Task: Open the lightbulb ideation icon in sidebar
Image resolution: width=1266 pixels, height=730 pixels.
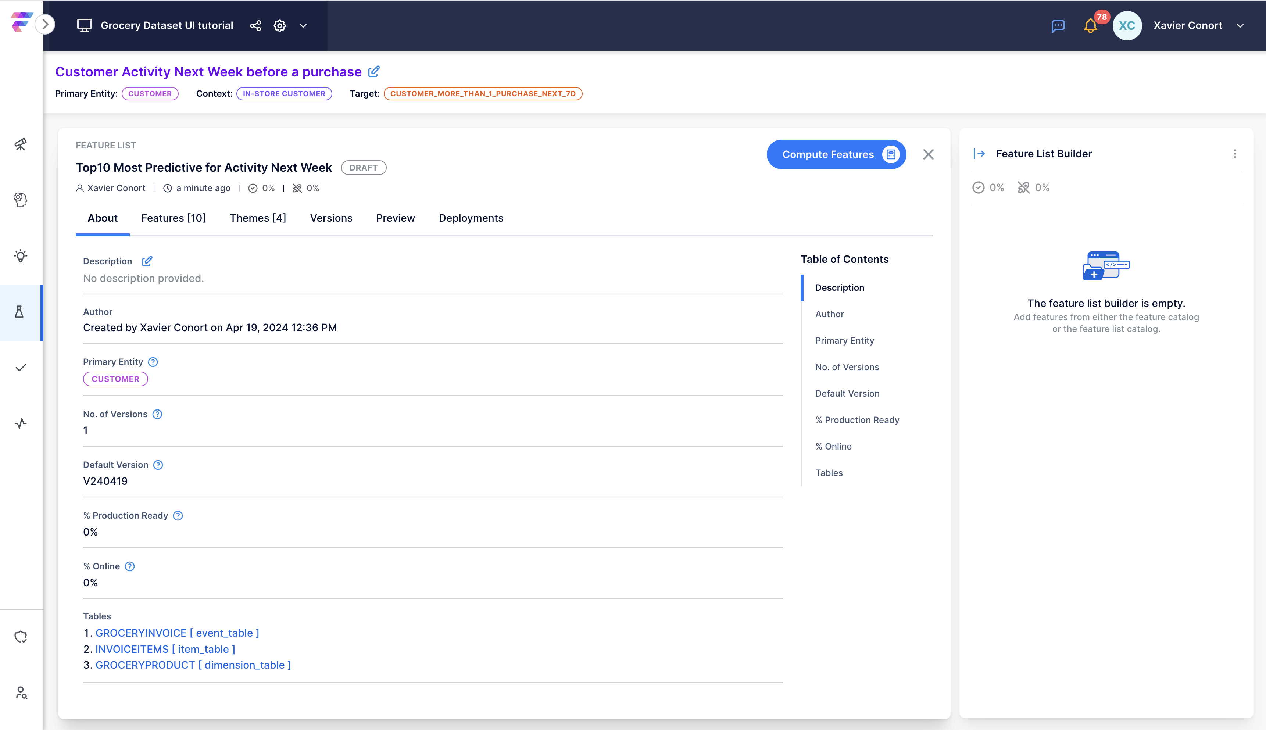Action: pos(21,256)
